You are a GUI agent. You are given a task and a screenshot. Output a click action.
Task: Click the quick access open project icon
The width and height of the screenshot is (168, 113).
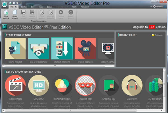[x=14, y=3]
